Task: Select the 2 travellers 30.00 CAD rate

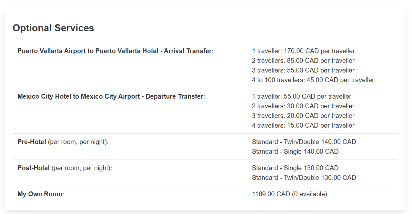Action: [x=303, y=106]
